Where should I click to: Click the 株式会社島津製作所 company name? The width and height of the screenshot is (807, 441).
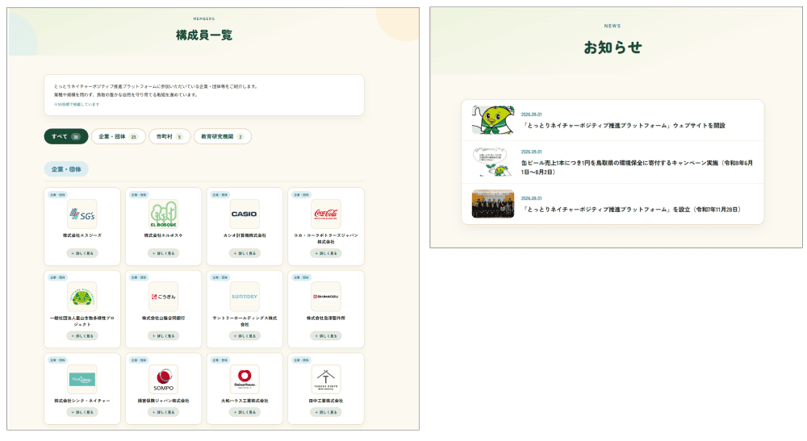point(326,318)
